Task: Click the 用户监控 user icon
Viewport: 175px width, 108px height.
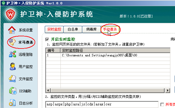Action: 12,66
